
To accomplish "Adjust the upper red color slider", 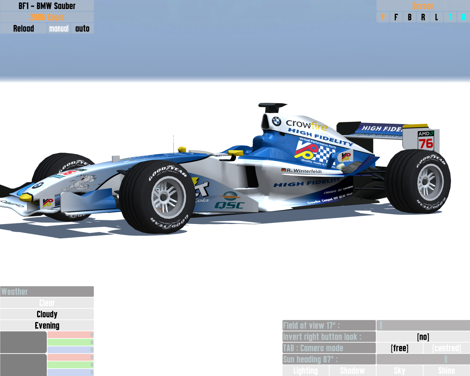I will point(70,335).
